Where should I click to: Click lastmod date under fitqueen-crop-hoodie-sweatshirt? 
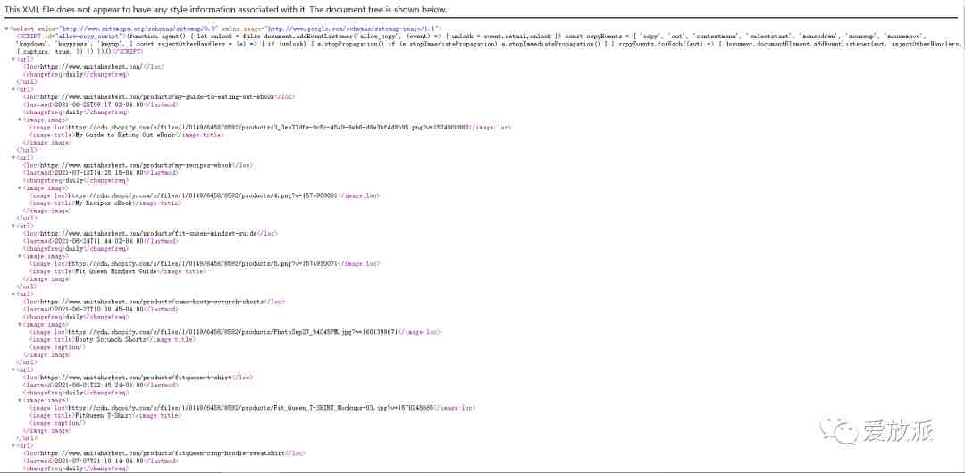click(99, 461)
